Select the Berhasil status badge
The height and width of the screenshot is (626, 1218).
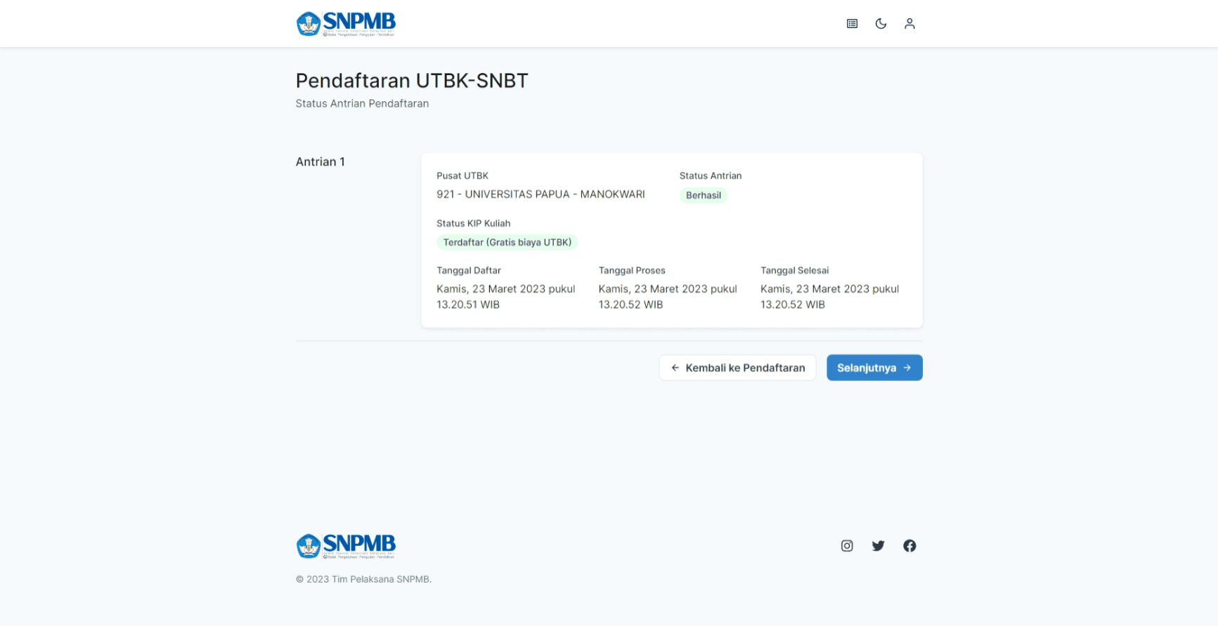click(704, 196)
